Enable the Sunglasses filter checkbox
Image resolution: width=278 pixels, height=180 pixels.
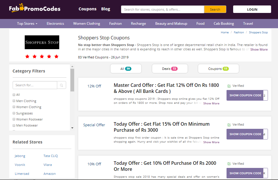coord(14,113)
